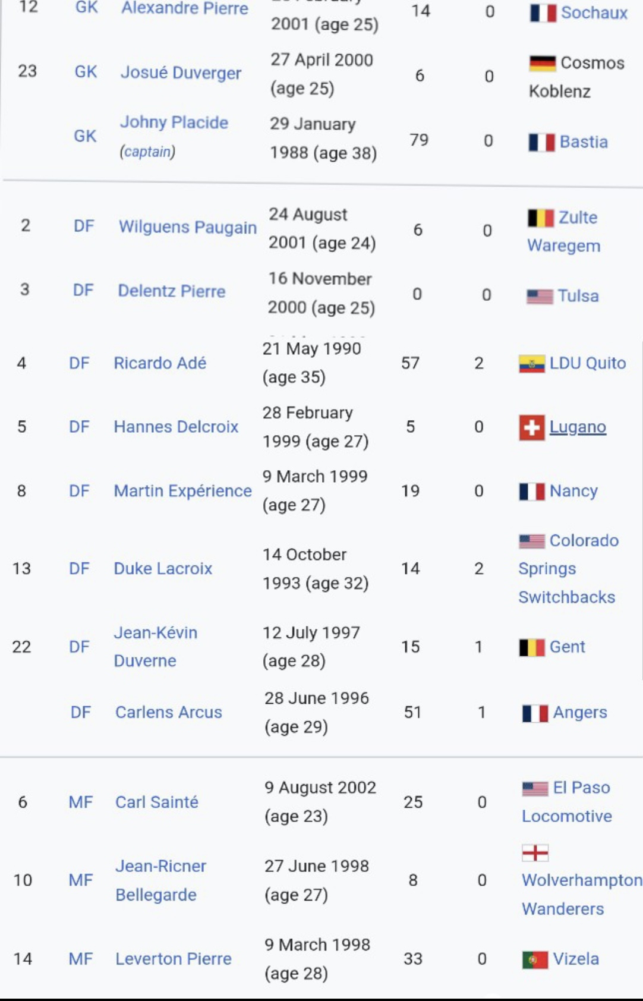Click the GK position link for Josué Duverger
Image resolution: width=643 pixels, height=1001 pixels.
point(86,72)
